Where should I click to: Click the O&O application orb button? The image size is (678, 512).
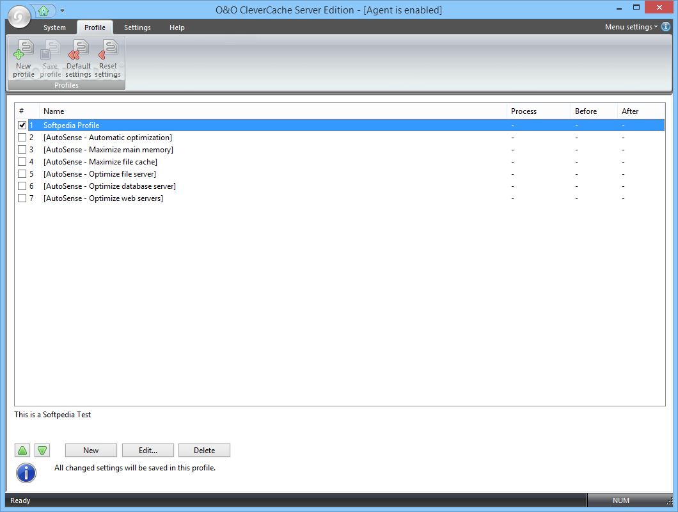point(19,17)
